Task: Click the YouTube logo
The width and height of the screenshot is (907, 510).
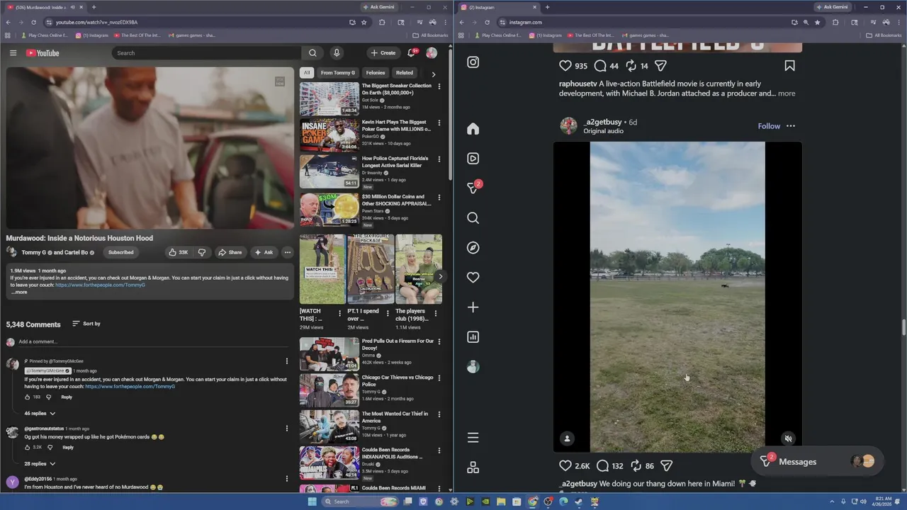Action: point(43,53)
